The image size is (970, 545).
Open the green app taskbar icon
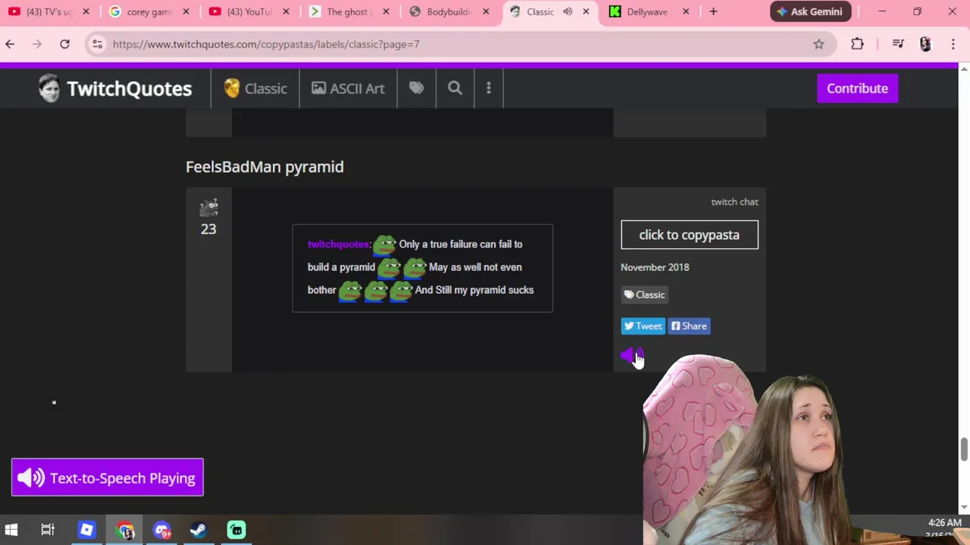(x=236, y=530)
